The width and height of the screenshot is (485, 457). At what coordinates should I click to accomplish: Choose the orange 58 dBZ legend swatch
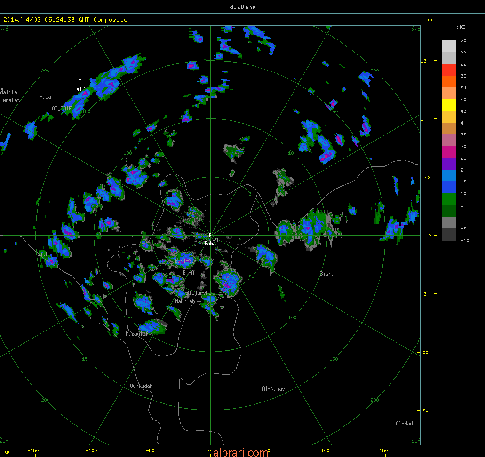pyautogui.click(x=449, y=82)
